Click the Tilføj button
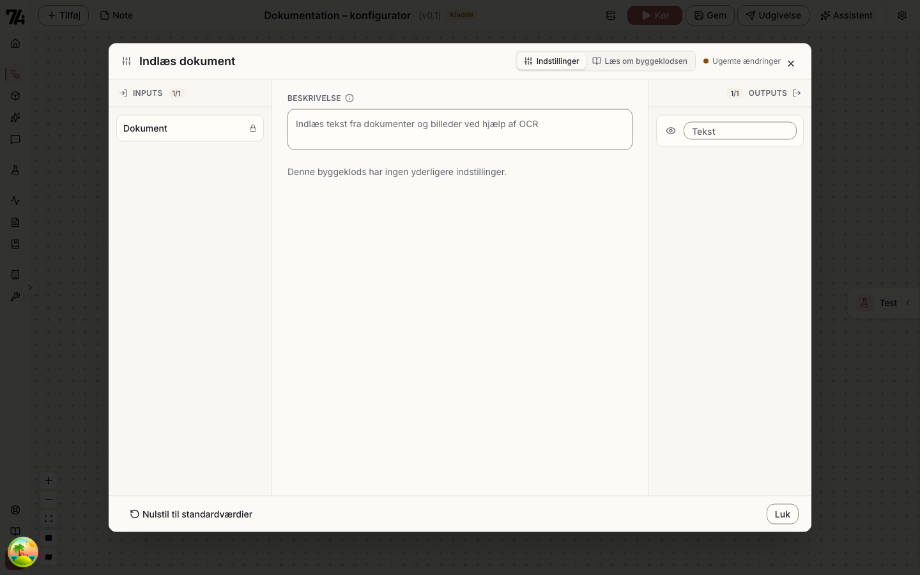920x575 pixels. [x=63, y=15]
